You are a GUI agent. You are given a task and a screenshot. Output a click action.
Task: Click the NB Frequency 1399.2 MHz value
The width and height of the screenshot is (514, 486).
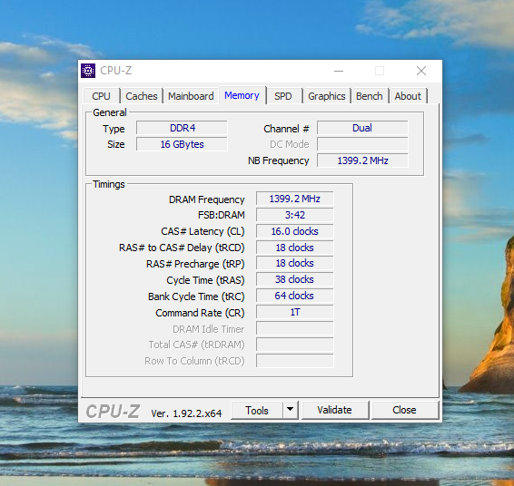tap(362, 160)
